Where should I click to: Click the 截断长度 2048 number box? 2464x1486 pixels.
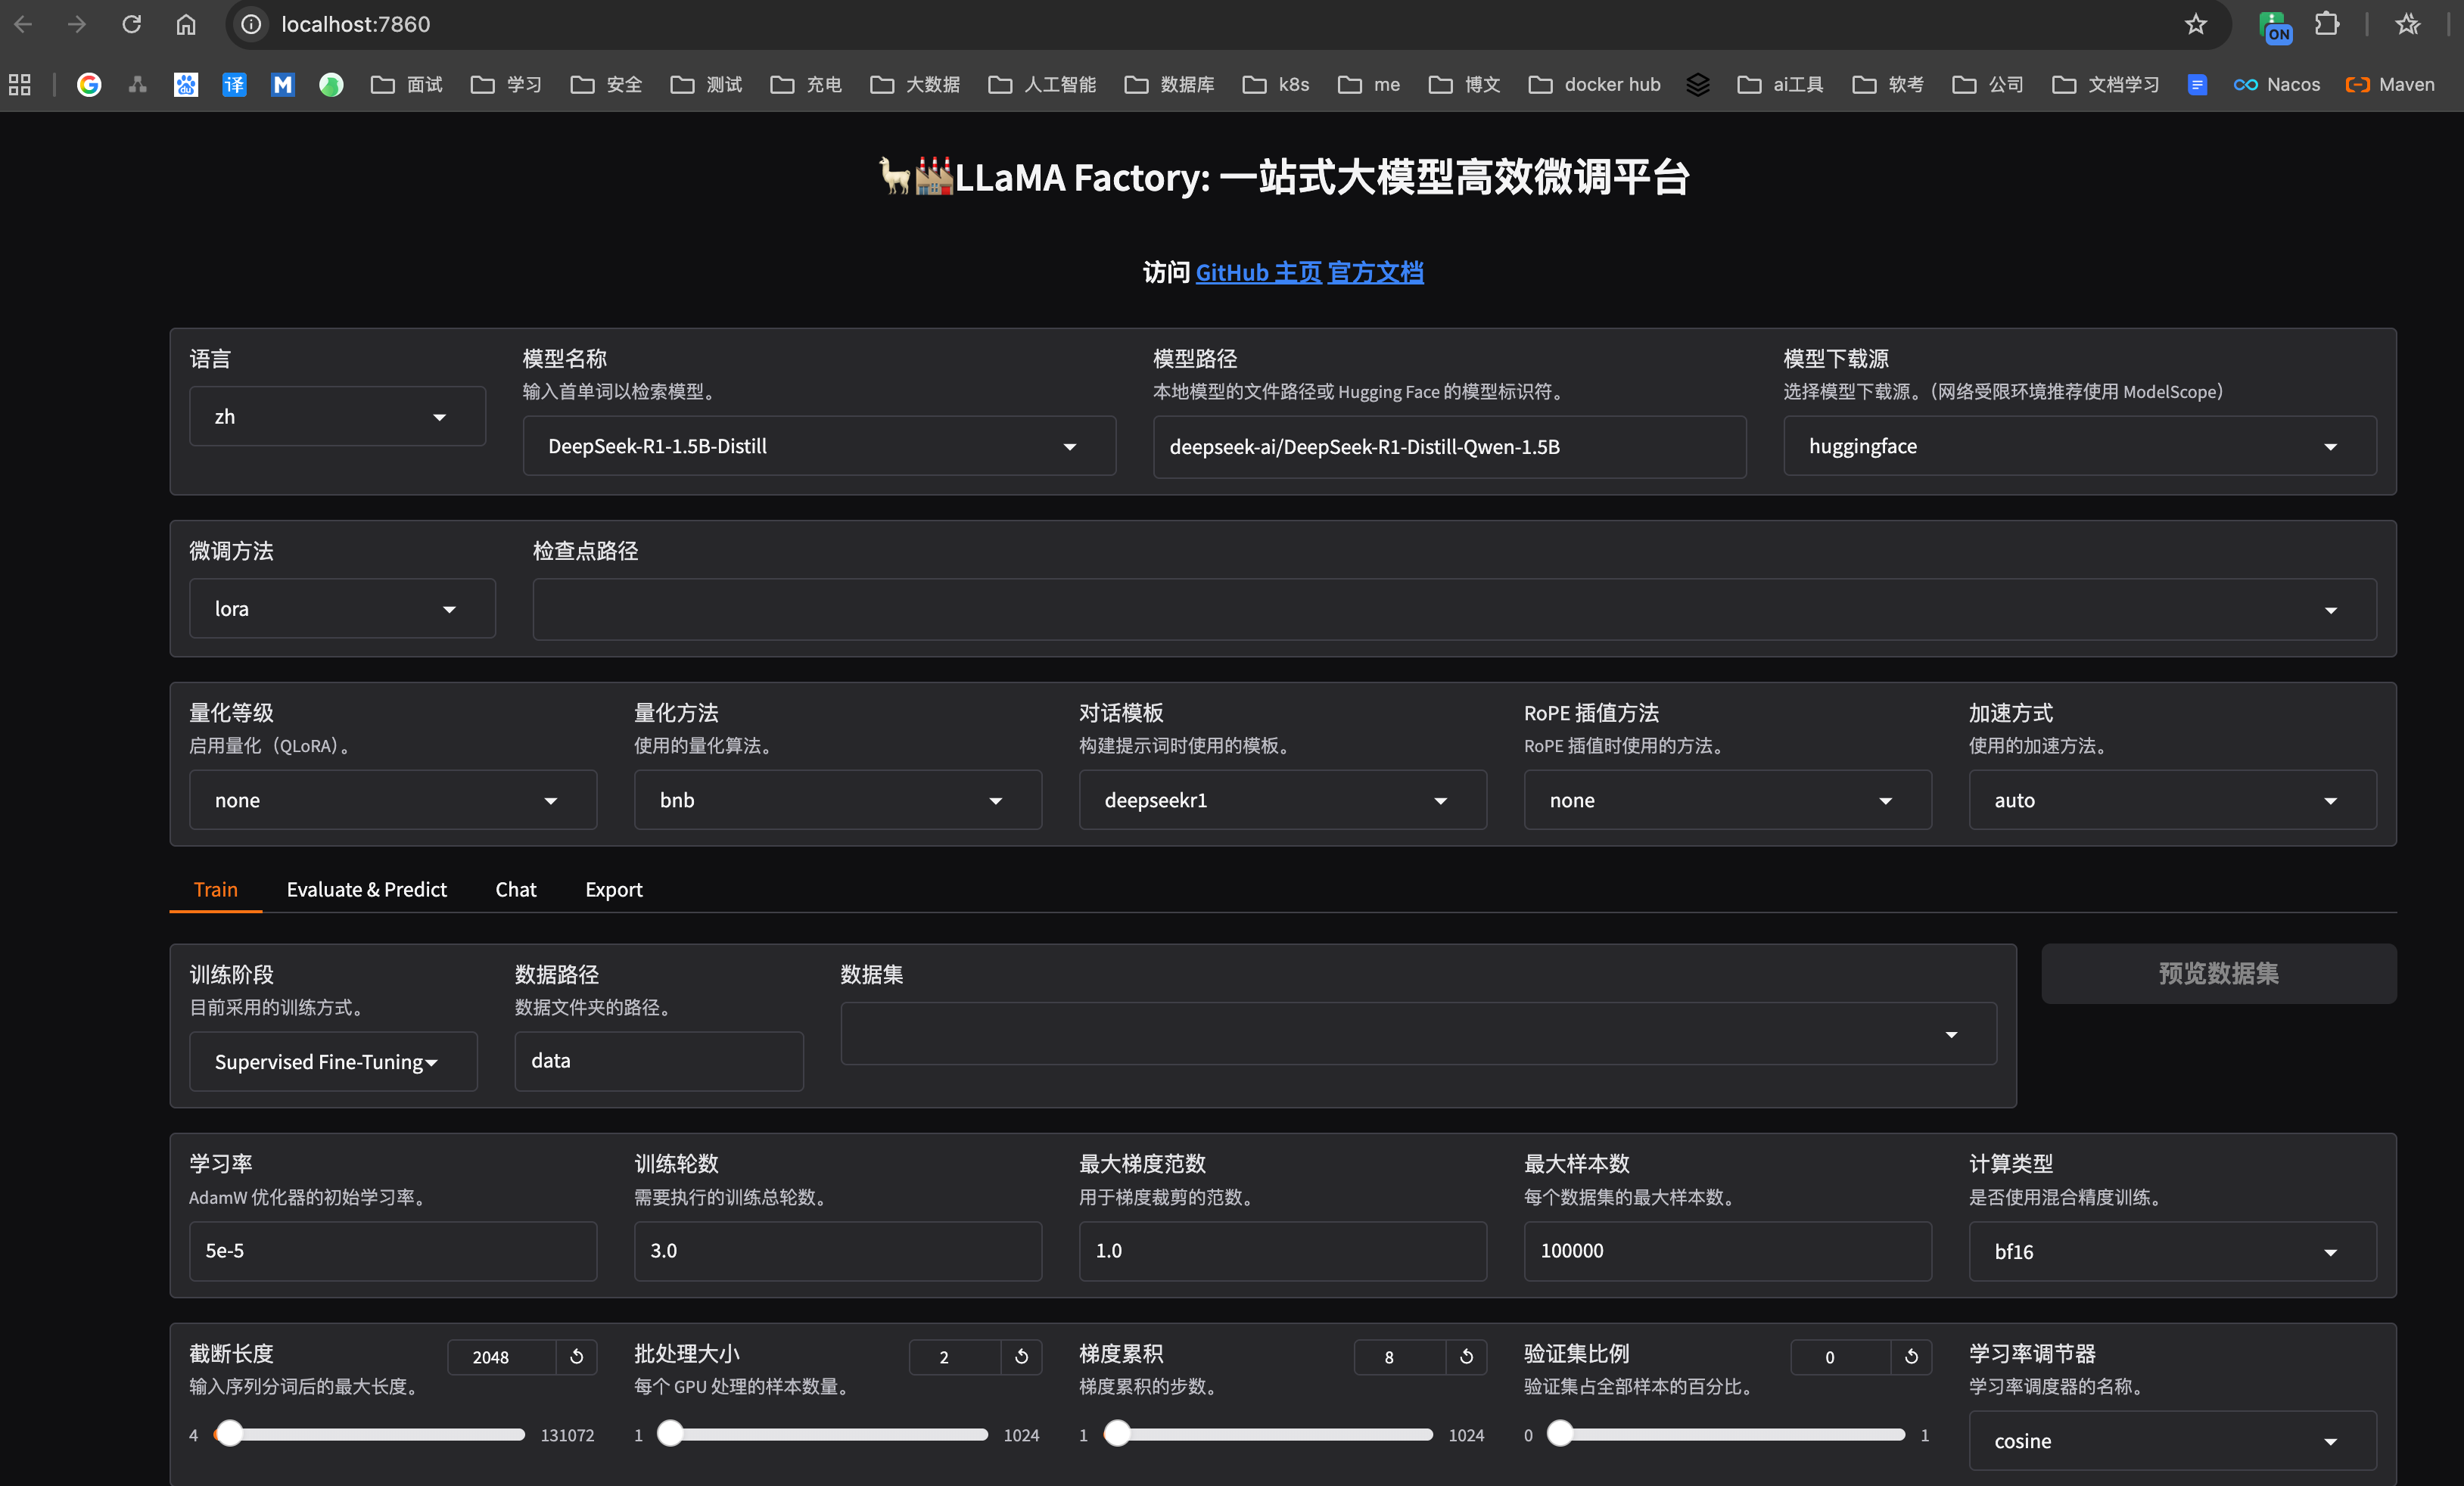click(x=501, y=1357)
